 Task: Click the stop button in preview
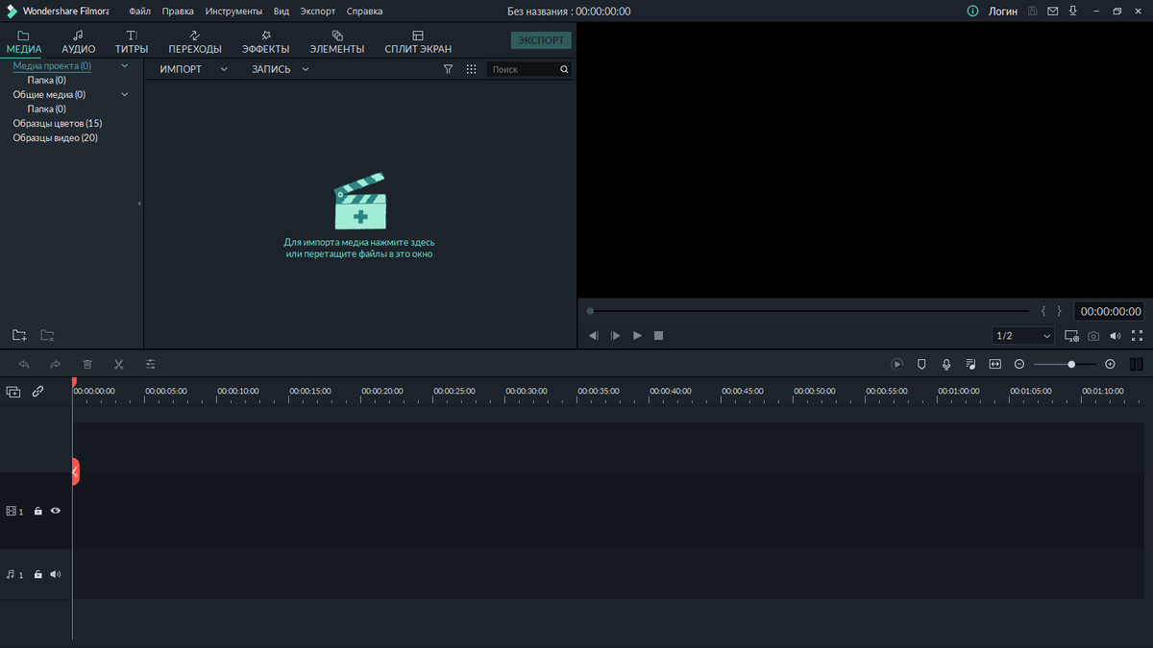coord(659,336)
